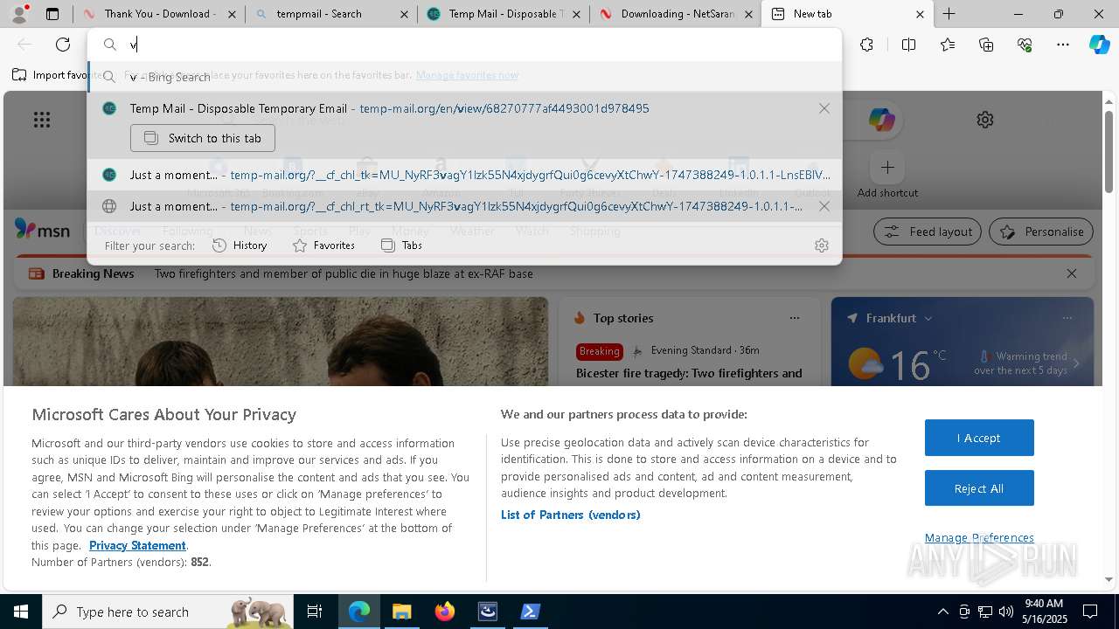
Task: Open page settings gear icon
Action: (x=985, y=120)
